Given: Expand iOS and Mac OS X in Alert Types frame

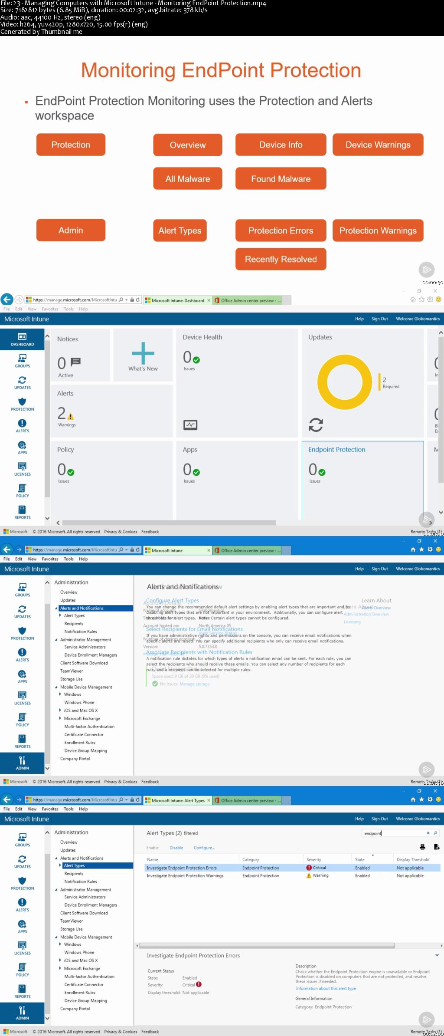Looking at the screenshot, I should coord(60,960).
